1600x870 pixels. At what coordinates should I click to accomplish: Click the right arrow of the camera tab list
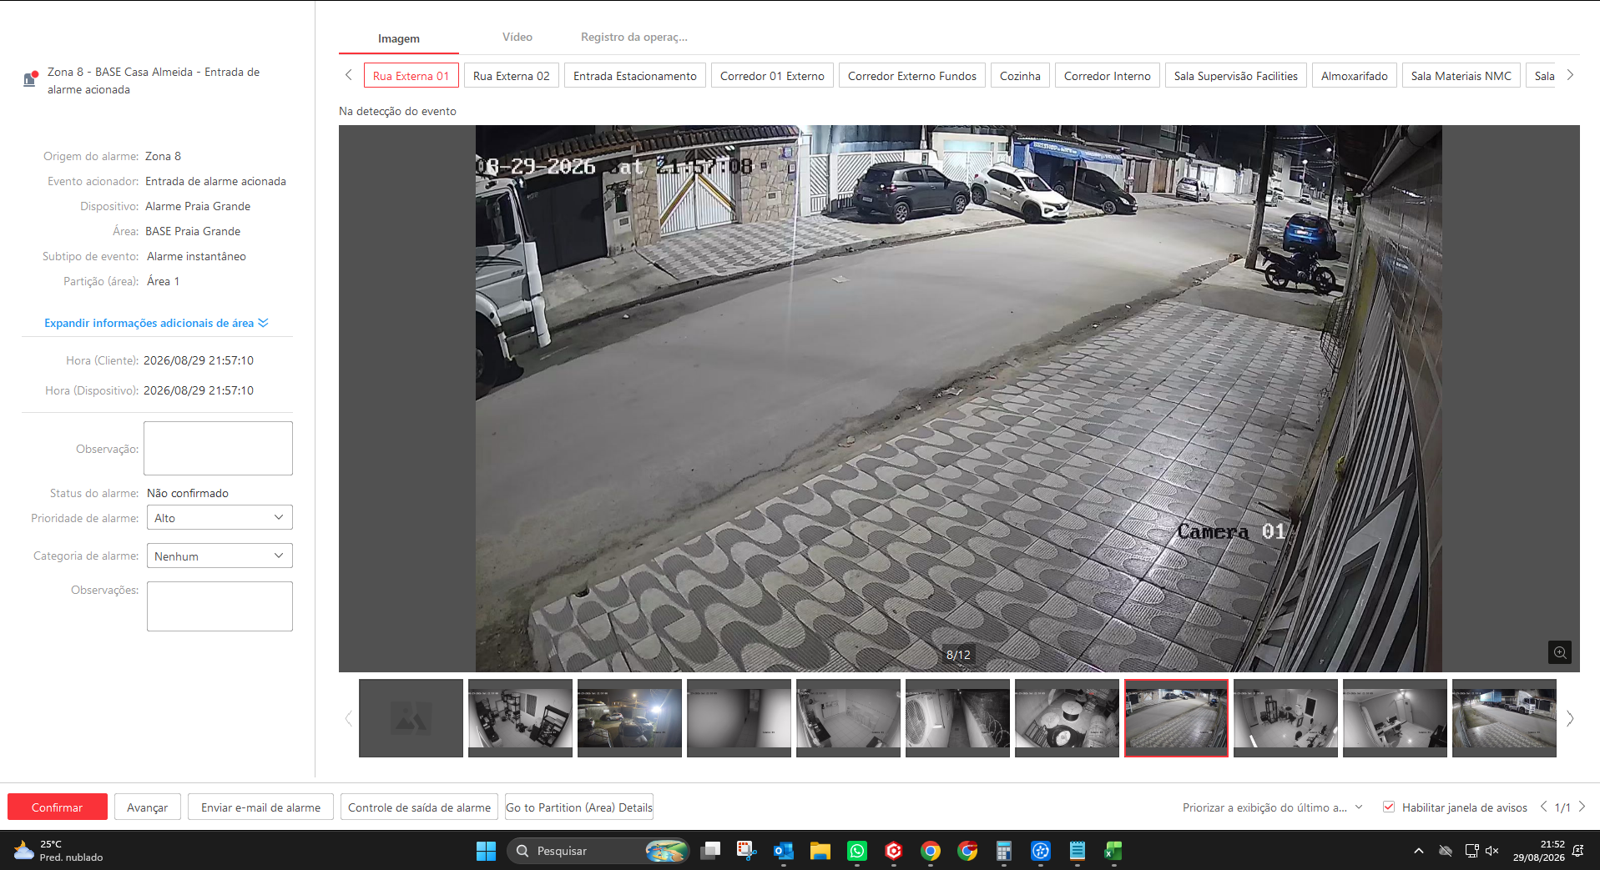click(x=1570, y=75)
